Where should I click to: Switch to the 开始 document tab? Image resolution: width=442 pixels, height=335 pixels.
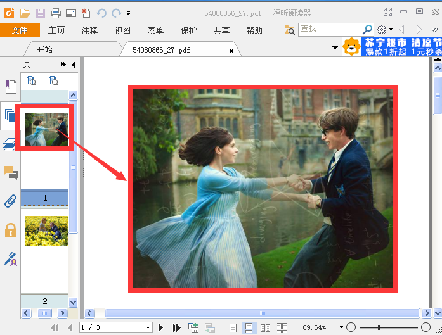point(45,50)
